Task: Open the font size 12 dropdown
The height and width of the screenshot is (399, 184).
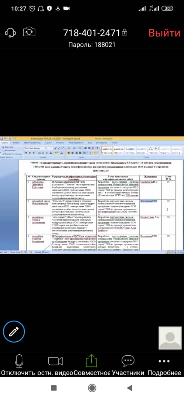Action: pos(49,148)
